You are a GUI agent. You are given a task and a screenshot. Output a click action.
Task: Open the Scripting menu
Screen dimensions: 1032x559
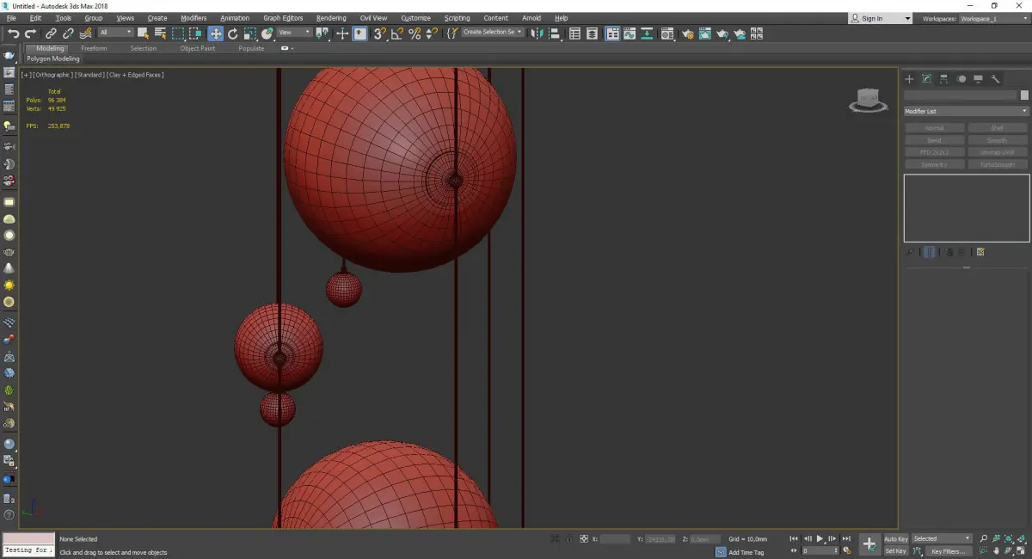point(458,18)
